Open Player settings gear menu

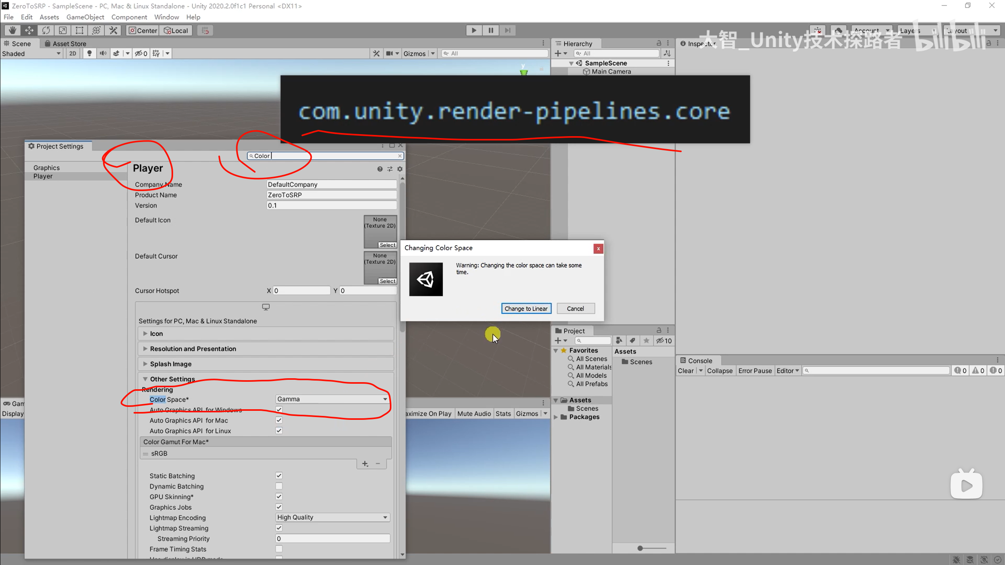400,169
